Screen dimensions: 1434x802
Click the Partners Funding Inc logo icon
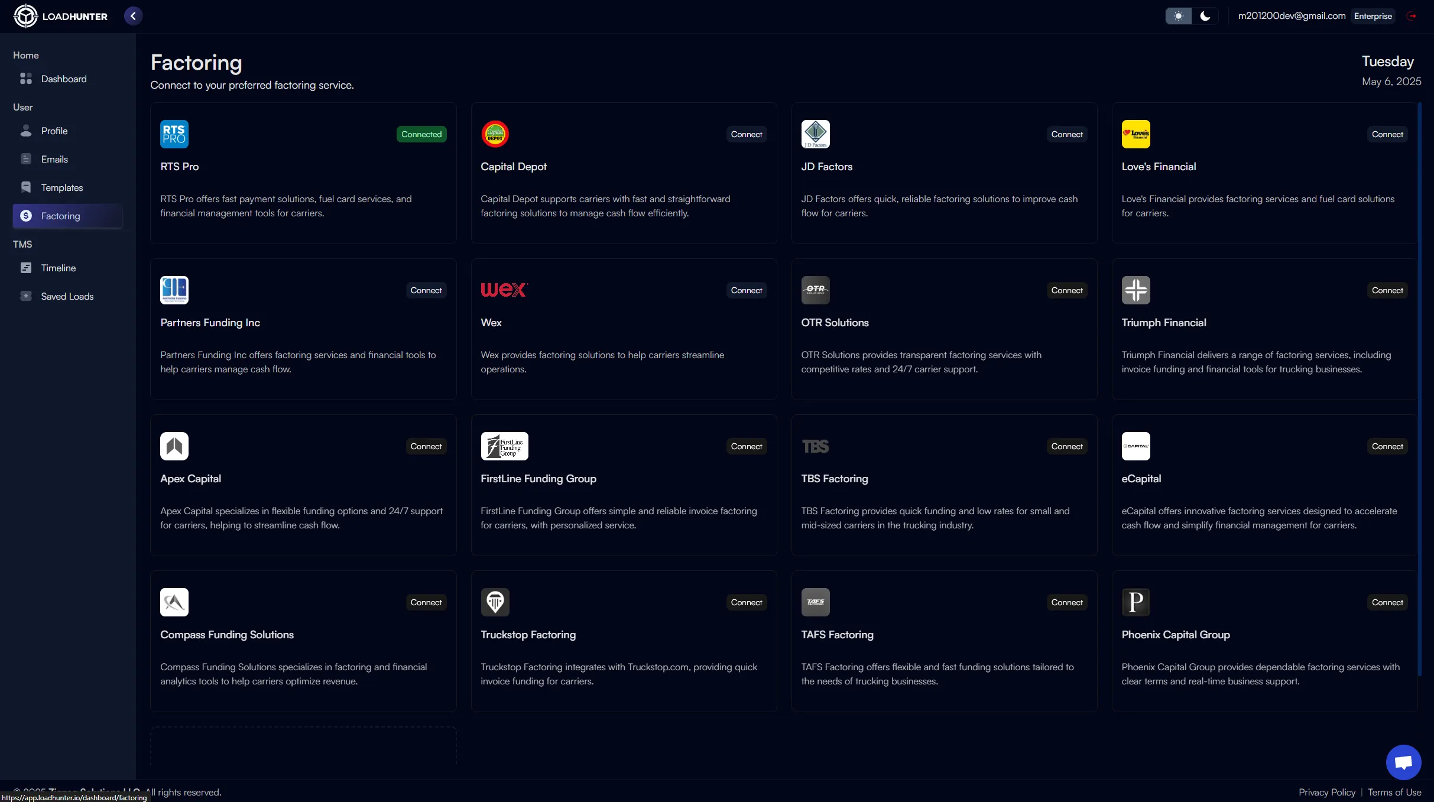click(x=174, y=290)
